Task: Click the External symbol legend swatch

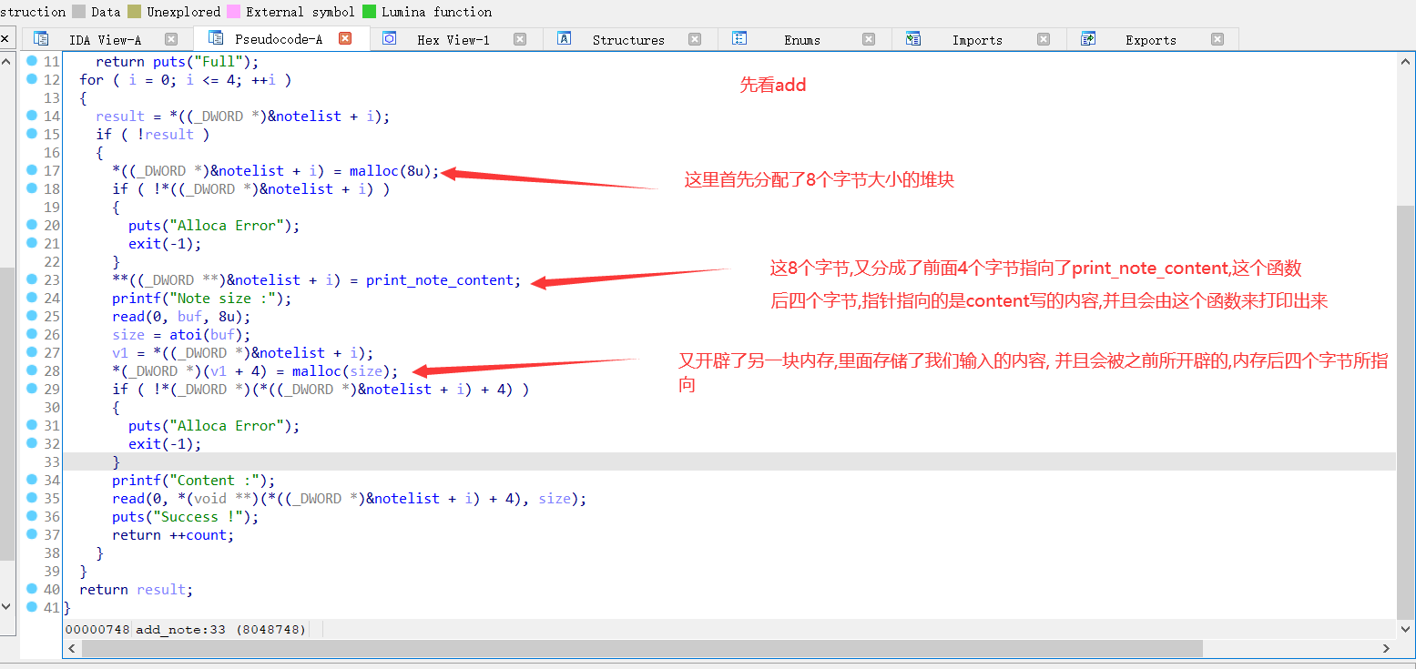Action: (x=234, y=12)
